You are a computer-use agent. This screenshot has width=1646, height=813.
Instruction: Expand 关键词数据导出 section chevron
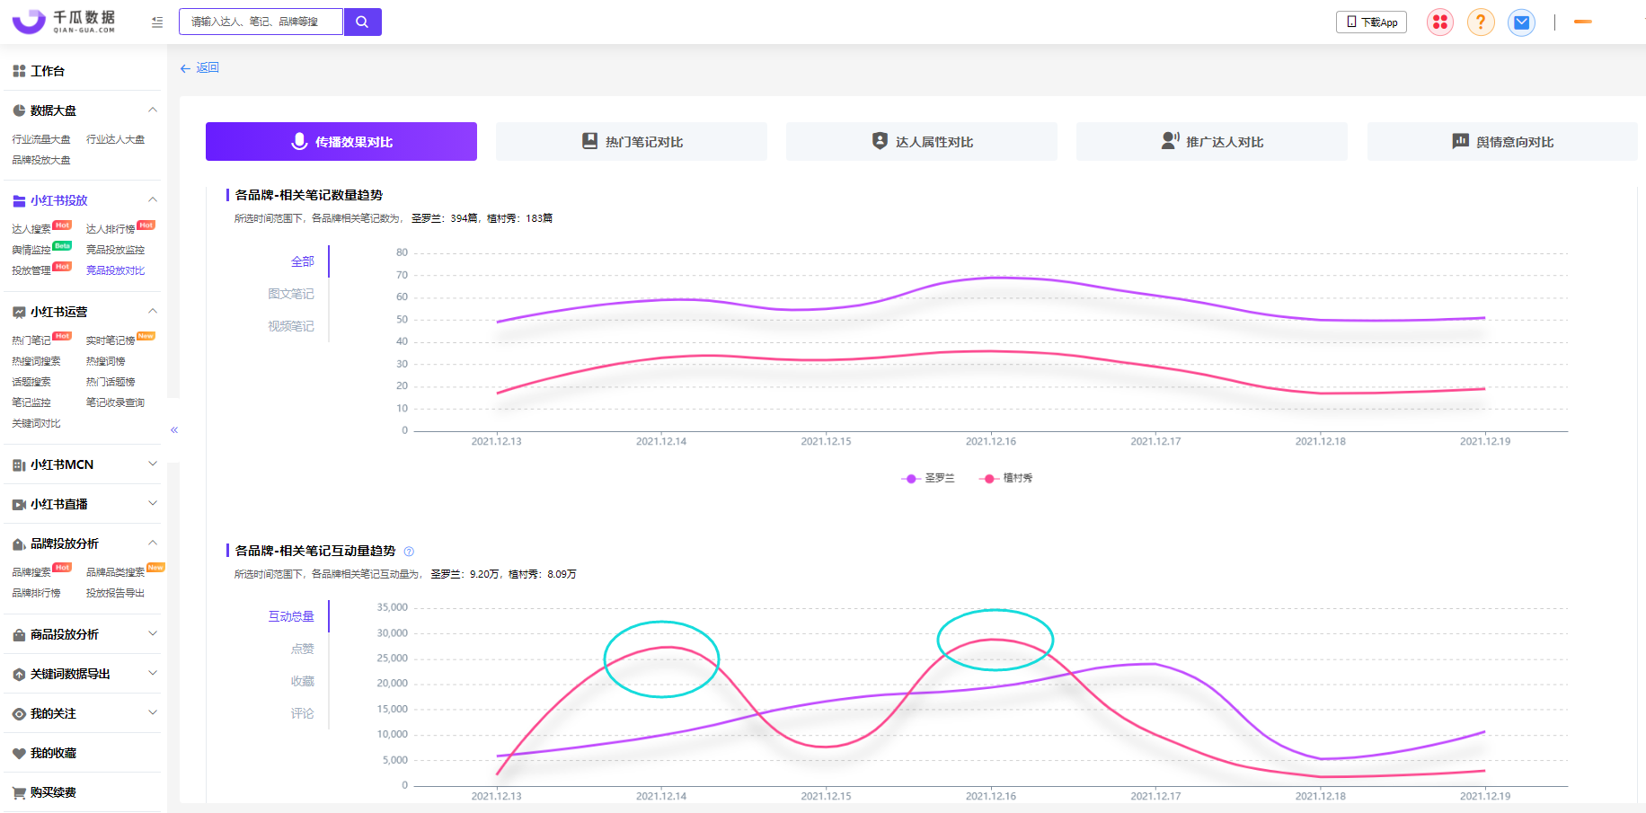[153, 673]
